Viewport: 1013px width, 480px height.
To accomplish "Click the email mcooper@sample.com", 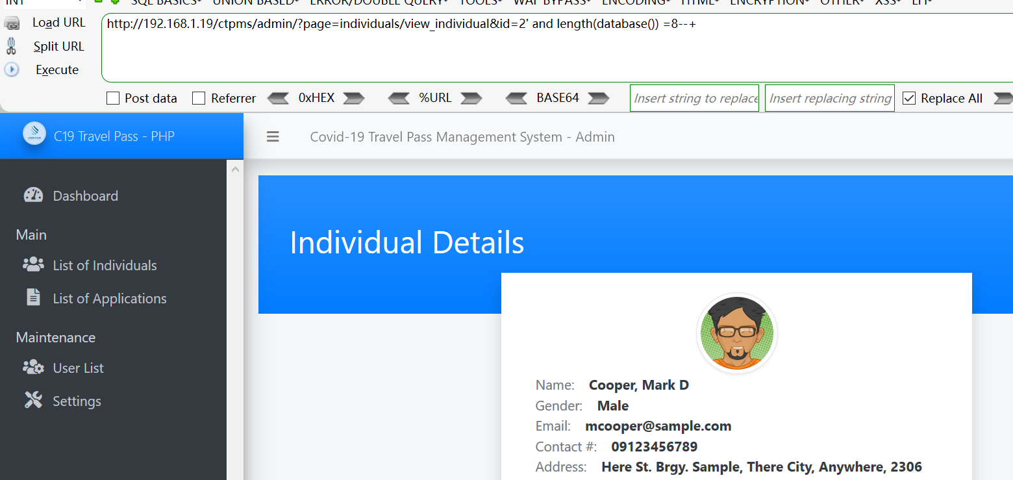I will click(x=658, y=426).
